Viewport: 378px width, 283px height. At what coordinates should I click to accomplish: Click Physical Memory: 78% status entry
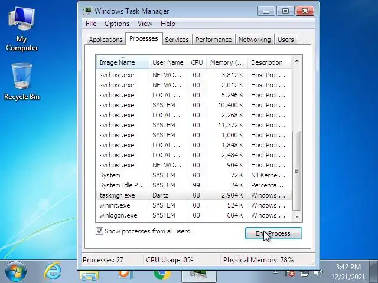[x=258, y=260]
